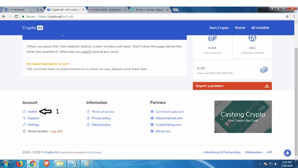Open the Wallet link under Account
This screenshot has height=168, width=298.
point(32,112)
